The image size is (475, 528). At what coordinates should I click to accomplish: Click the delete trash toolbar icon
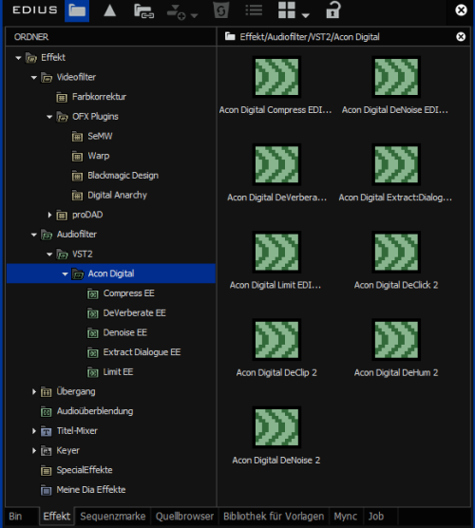(221, 10)
